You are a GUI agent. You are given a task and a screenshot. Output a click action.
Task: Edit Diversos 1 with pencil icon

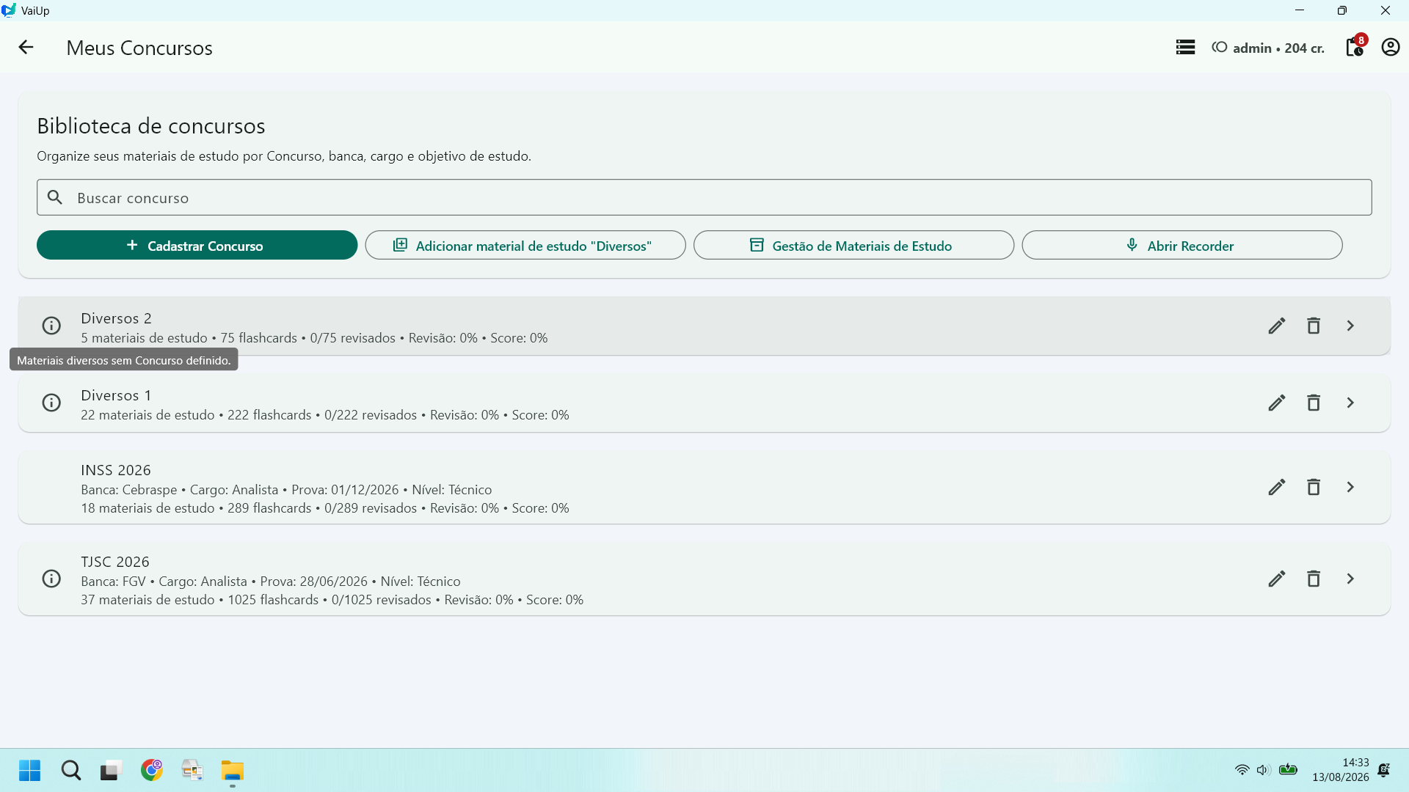[x=1277, y=403]
